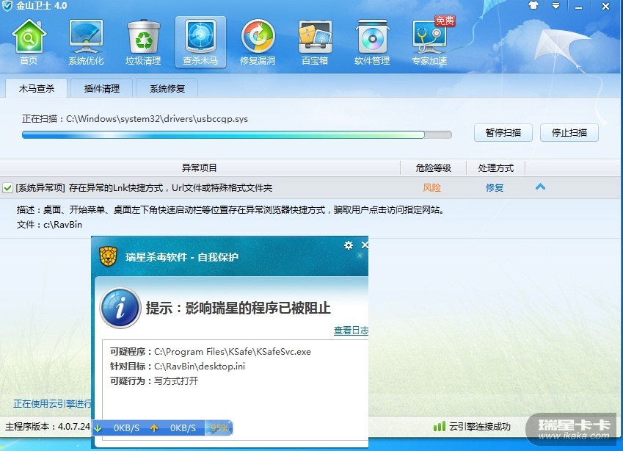Viewport: 623px width, 451px height.
Task: Click the popup headline 影响瑞星的程序已被阻止
Action: (258, 309)
